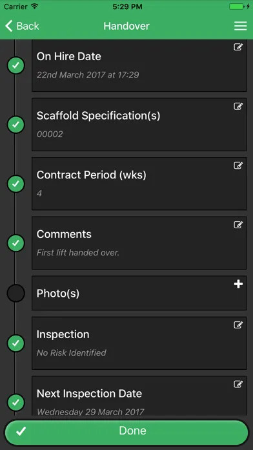The image size is (253, 450).
Task: Edit Scaffold Specification(s) with the pencil icon
Action: [238, 106]
